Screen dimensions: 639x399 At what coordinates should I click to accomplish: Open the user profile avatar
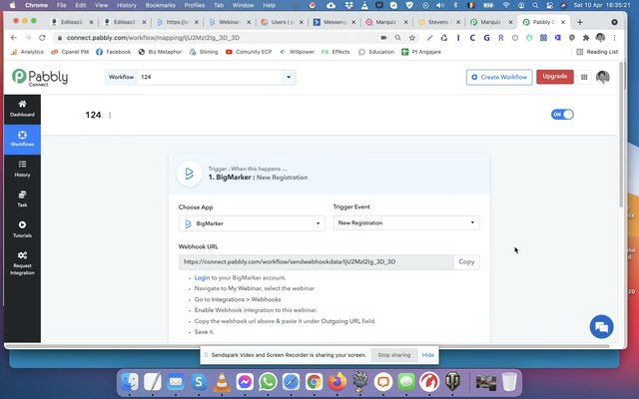click(603, 77)
